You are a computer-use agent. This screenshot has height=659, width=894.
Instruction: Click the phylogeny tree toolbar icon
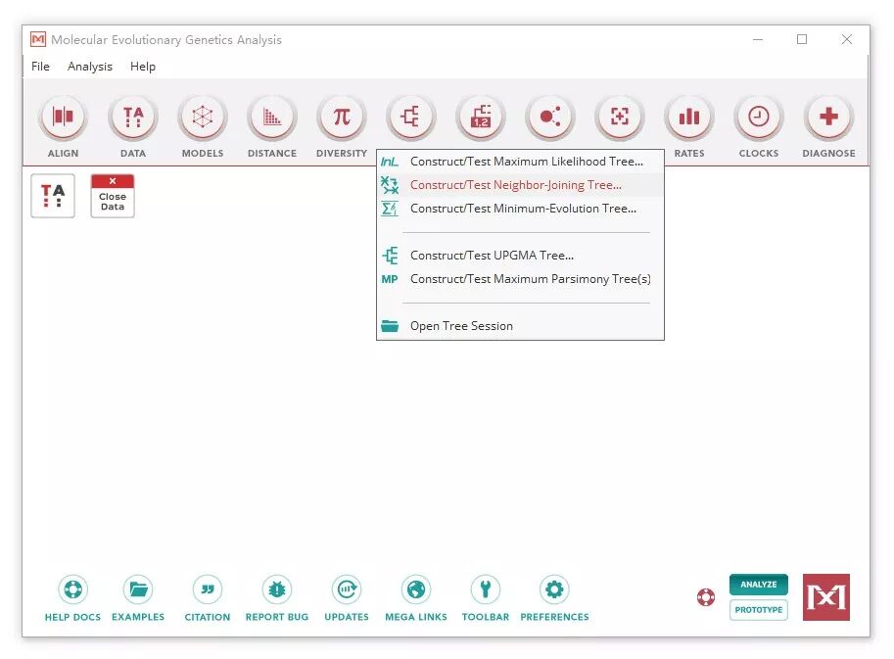[410, 117]
